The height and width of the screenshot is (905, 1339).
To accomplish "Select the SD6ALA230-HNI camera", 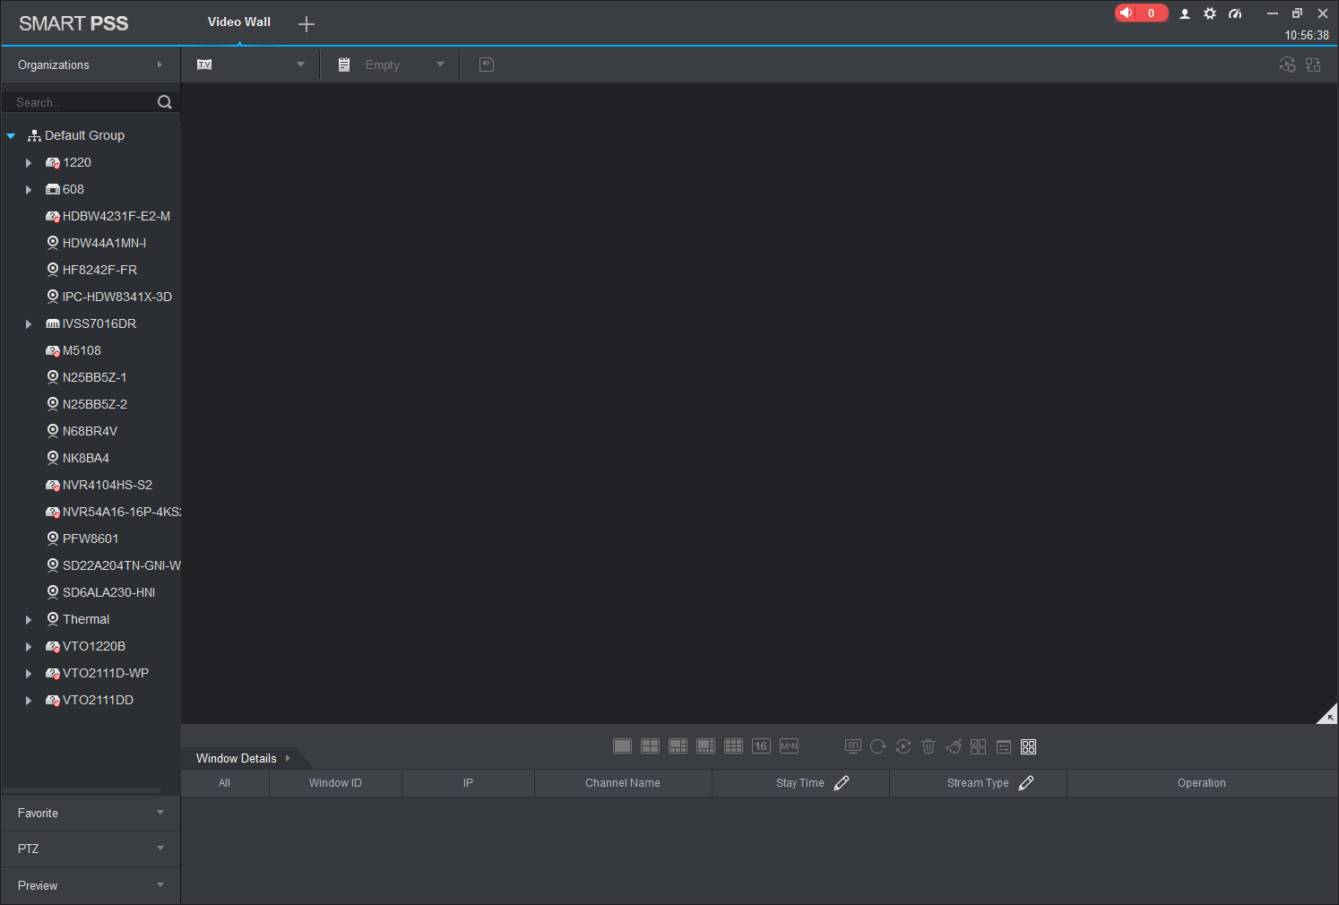I will click(x=100, y=592).
